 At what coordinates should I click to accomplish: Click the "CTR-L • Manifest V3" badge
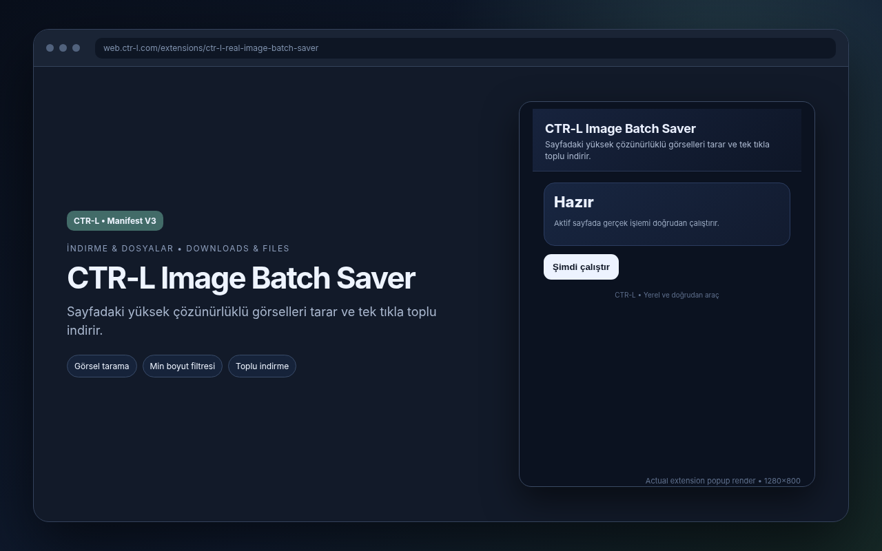coord(115,221)
